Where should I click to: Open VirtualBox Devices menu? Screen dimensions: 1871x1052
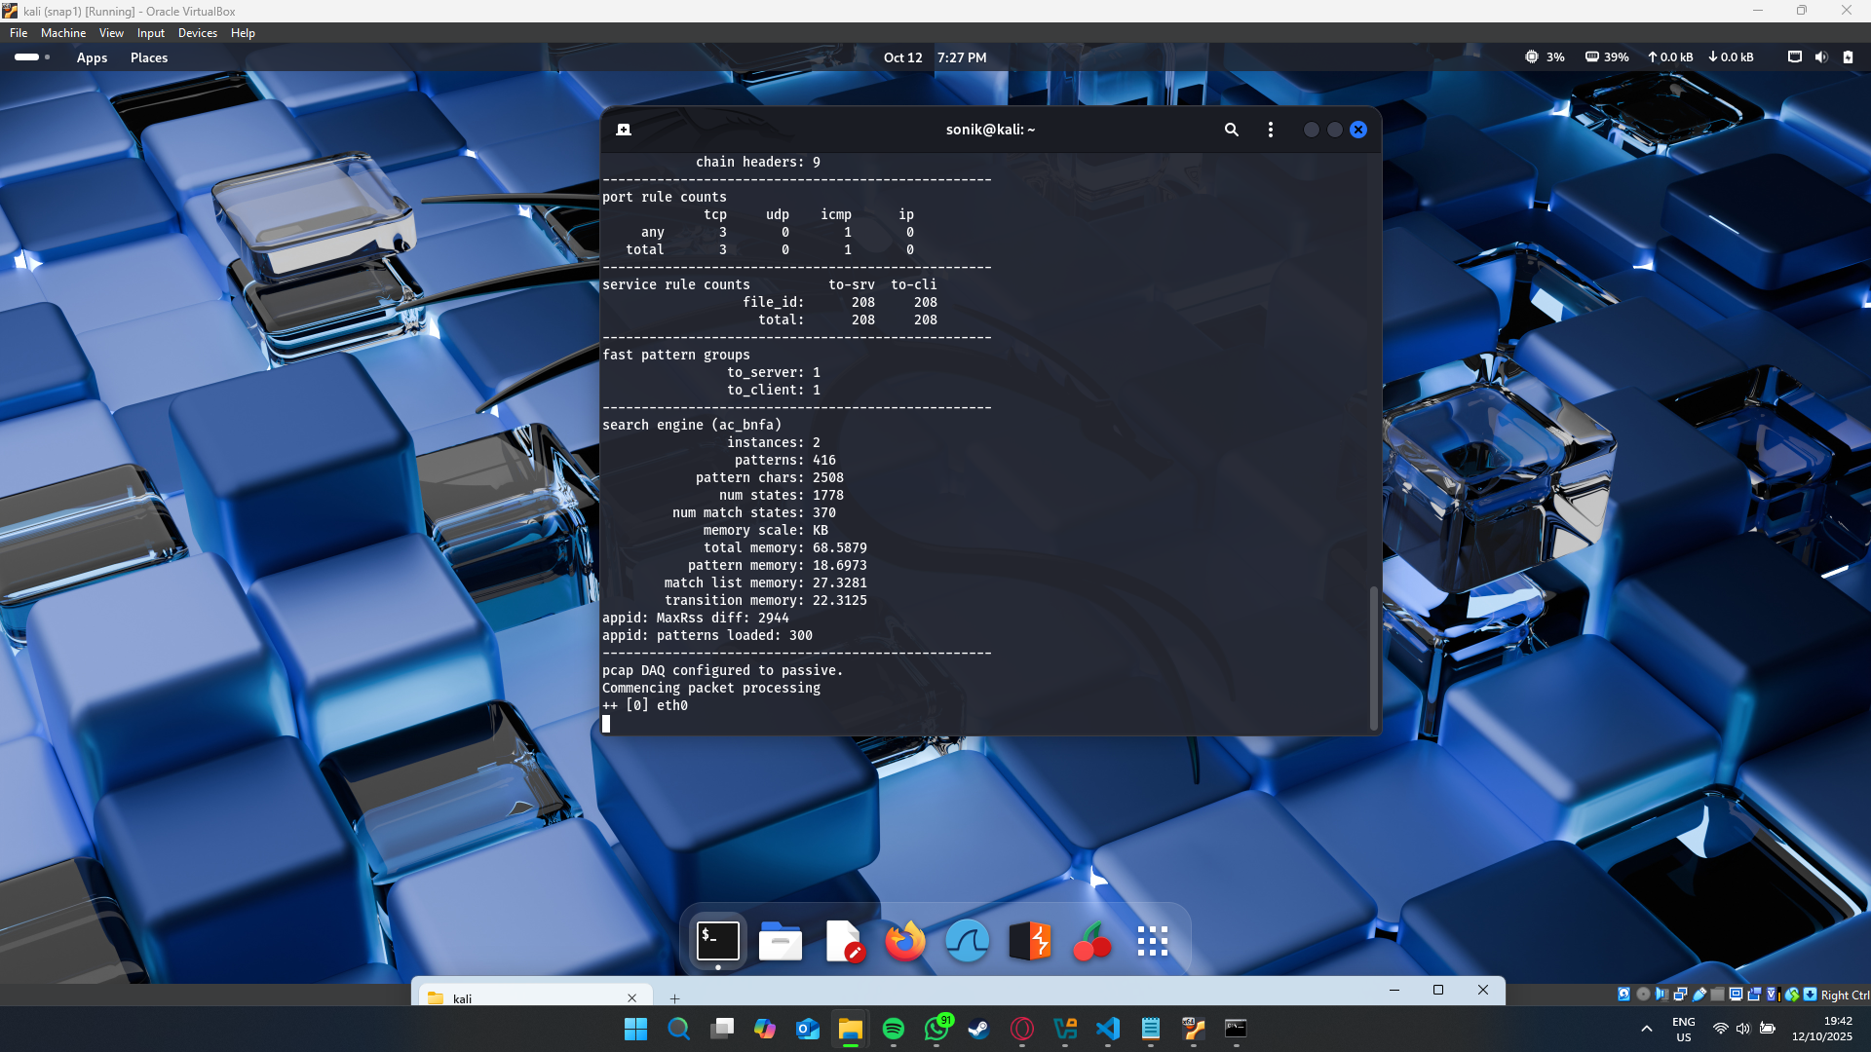[198, 33]
